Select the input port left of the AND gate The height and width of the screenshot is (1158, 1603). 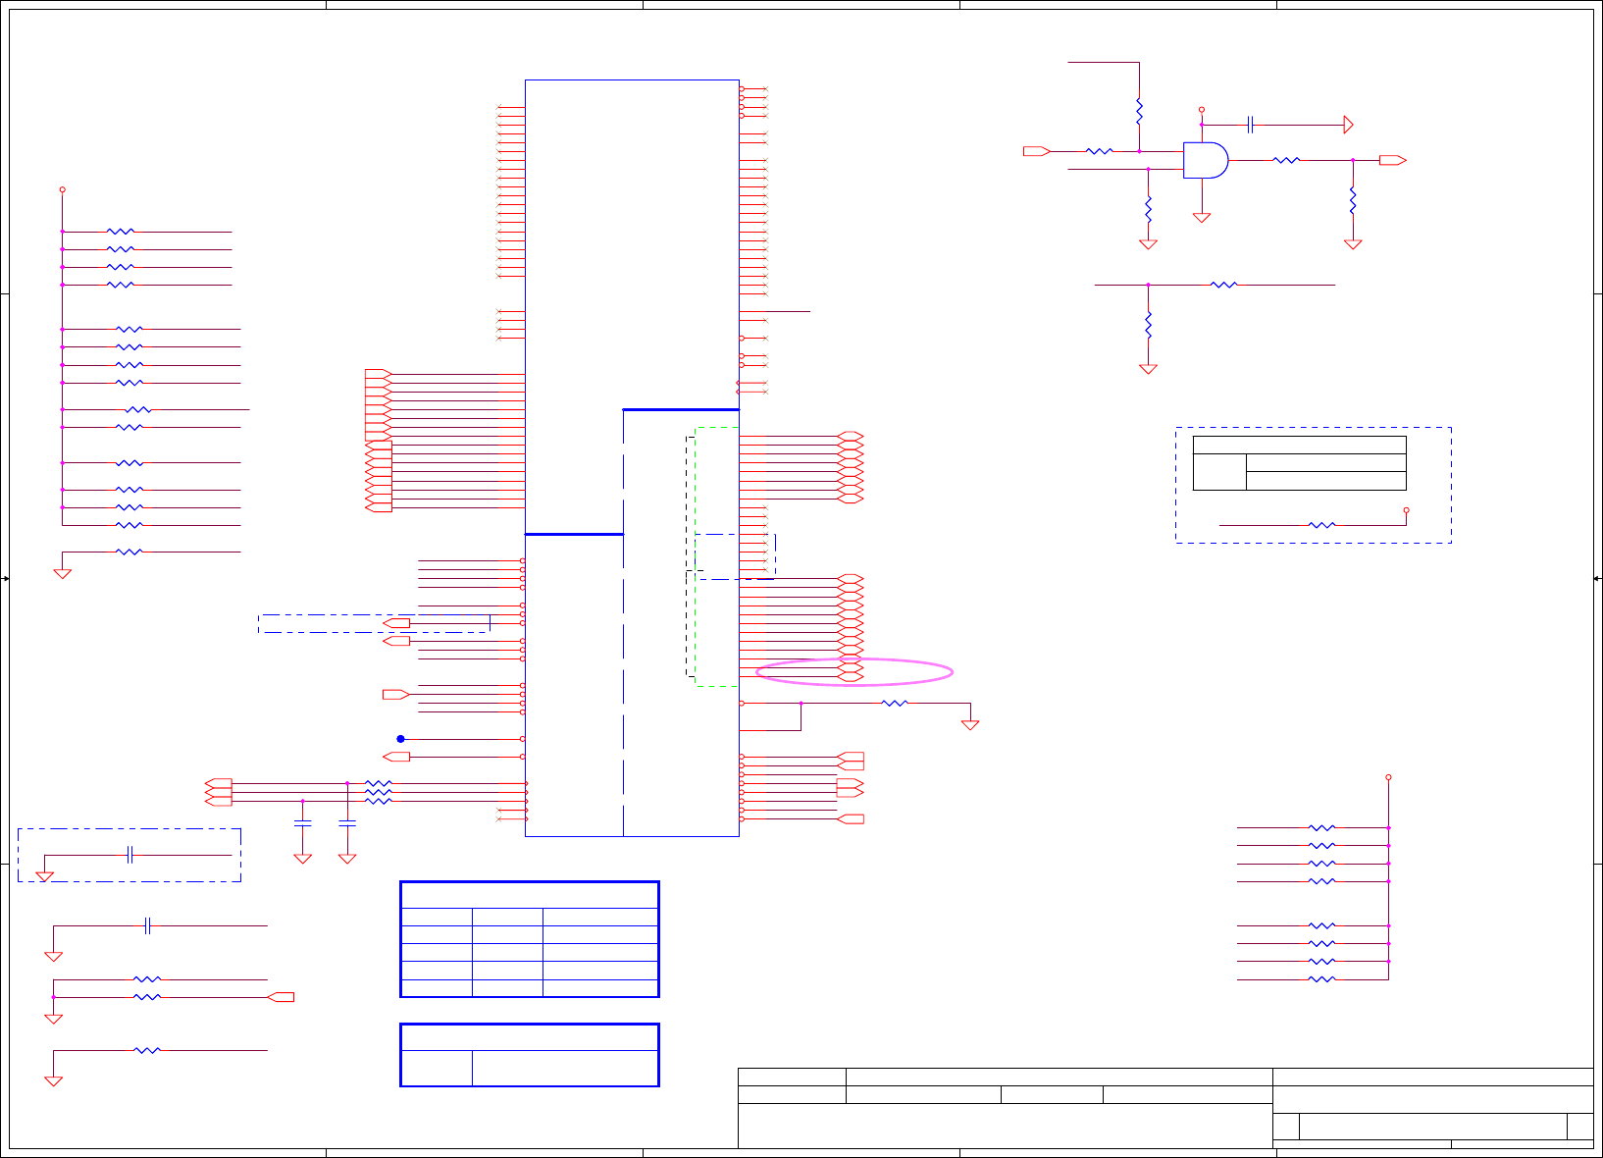1037,151
